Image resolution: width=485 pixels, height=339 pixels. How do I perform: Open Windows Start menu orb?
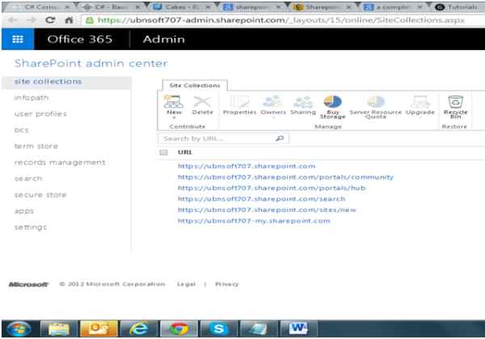tap(19, 328)
